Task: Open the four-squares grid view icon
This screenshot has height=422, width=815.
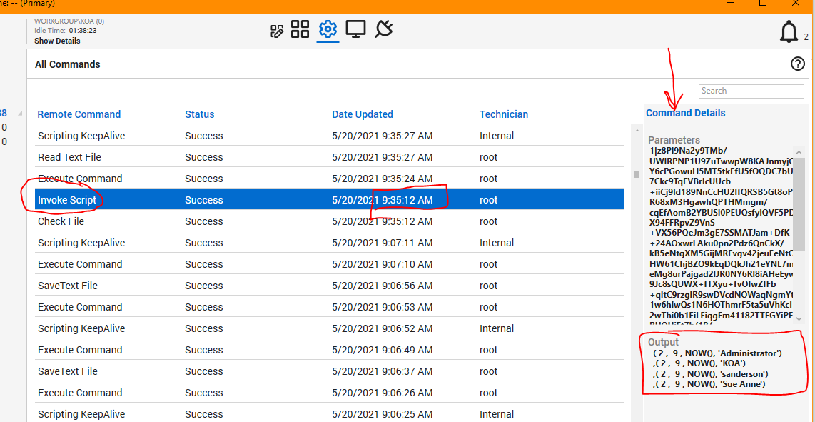Action: point(300,29)
